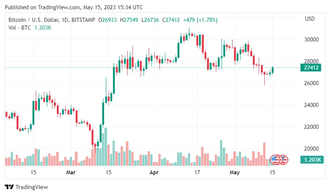The height and width of the screenshot is (195, 330).
Task: Click the TradingView logo icon
Action: (9, 187)
